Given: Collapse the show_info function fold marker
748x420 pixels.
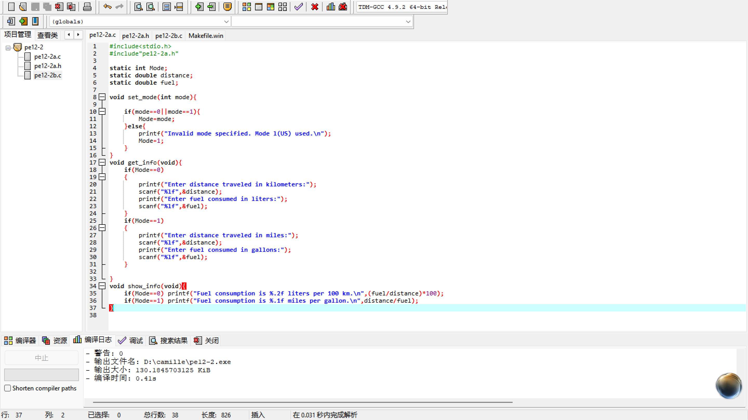Looking at the screenshot, I should point(102,286).
